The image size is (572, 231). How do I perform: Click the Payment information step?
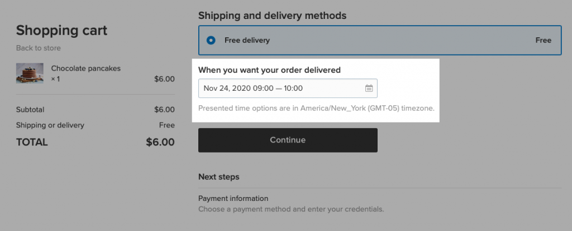click(233, 198)
